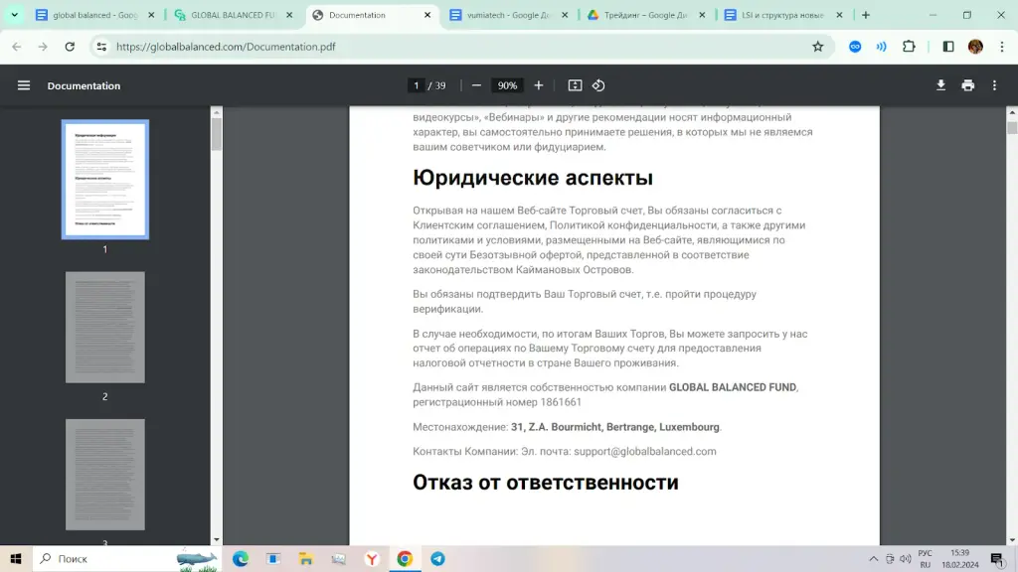Click the document vertical scrollbar handle
The image size is (1018, 572).
tap(1012, 127)
